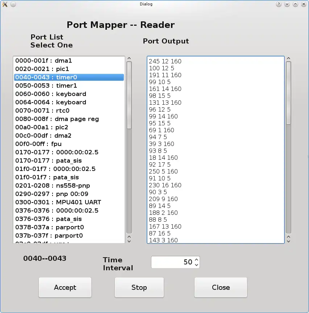Click Port Output scrollbar bottom up arrow
Image resolution: width=309 pixels, height=313 pixels.
click(x=288, y=237)
